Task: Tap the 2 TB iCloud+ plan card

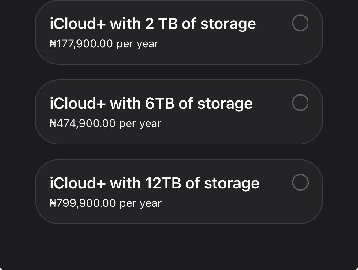Action: (x=179, y=32)
